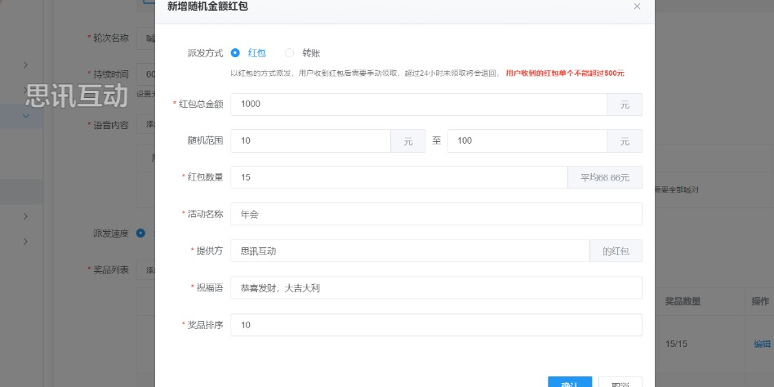Image resolution: width=774 pixels, height=387 pixels.
Task: Expand the topmost right chevron in sidebar
Action: pos(26,65)
